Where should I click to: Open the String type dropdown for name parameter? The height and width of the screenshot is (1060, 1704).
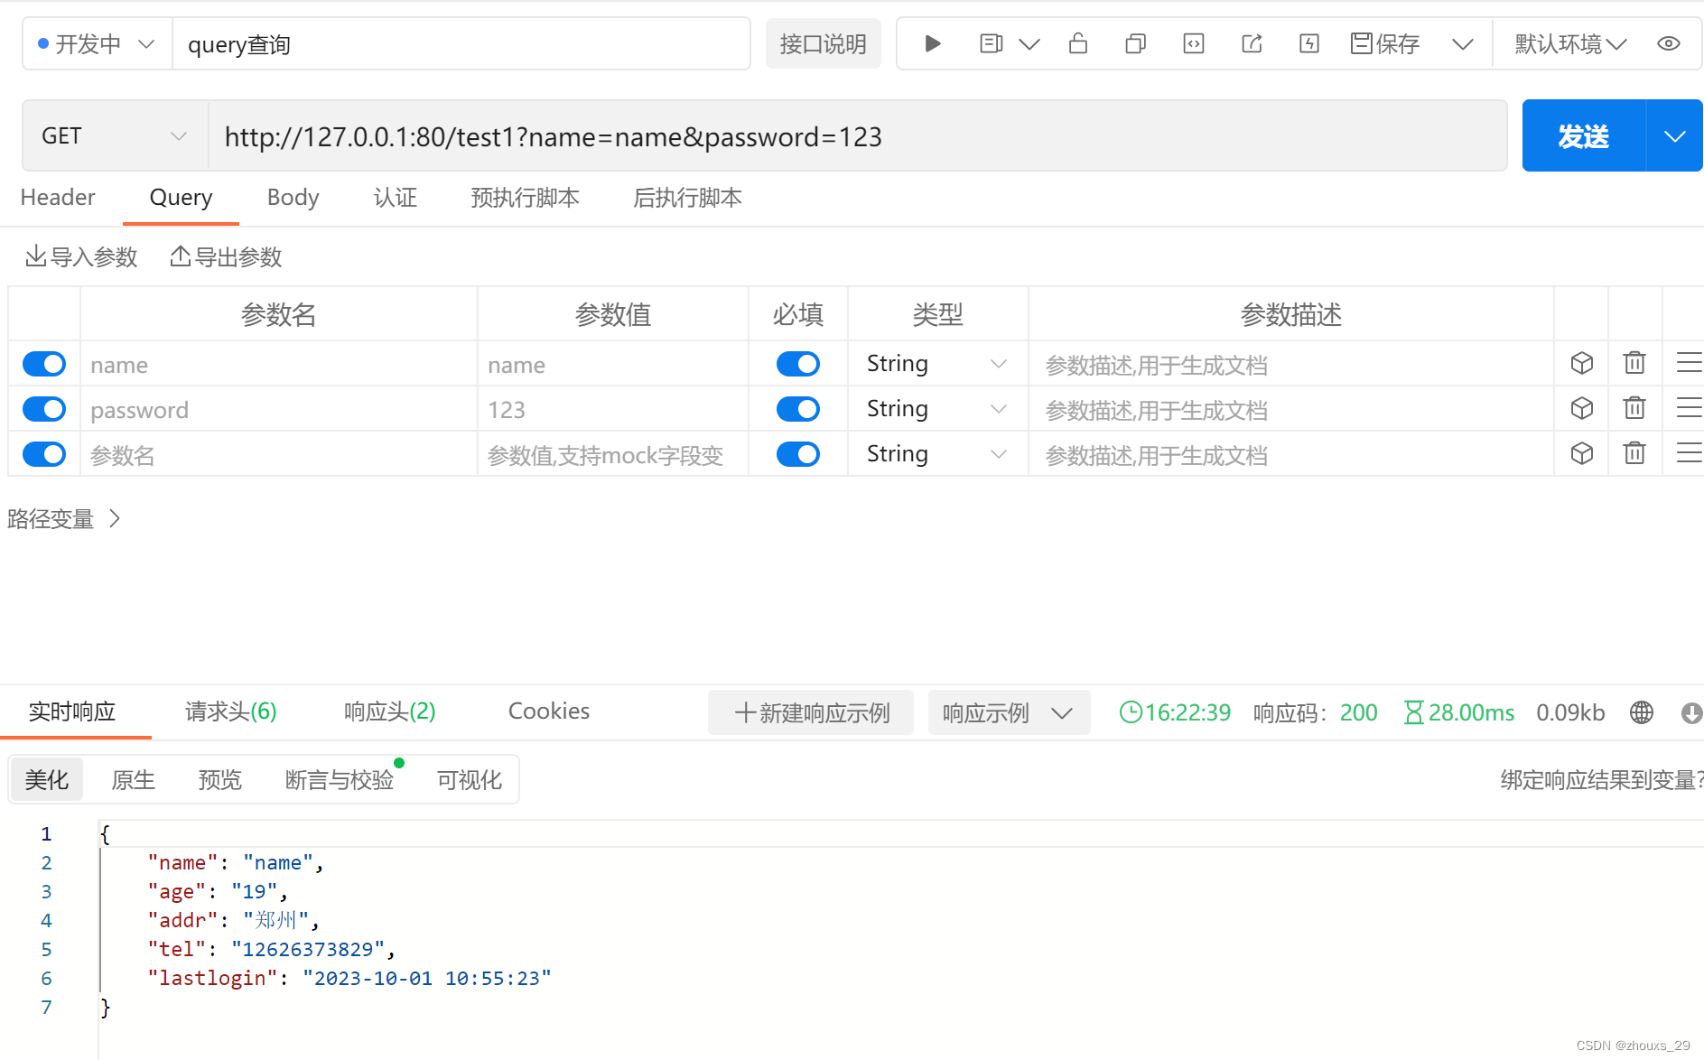point(937,363)
